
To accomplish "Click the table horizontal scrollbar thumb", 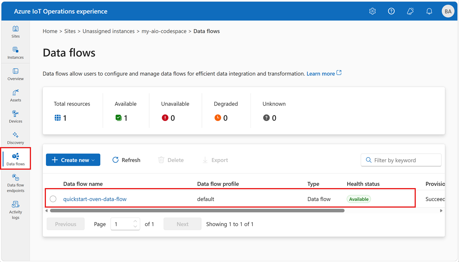I will pos(197,210).
